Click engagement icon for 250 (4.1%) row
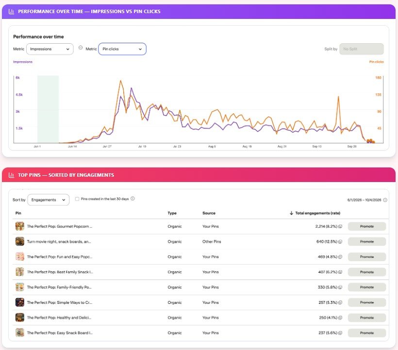398x350 pixels. tap(340, 318)
